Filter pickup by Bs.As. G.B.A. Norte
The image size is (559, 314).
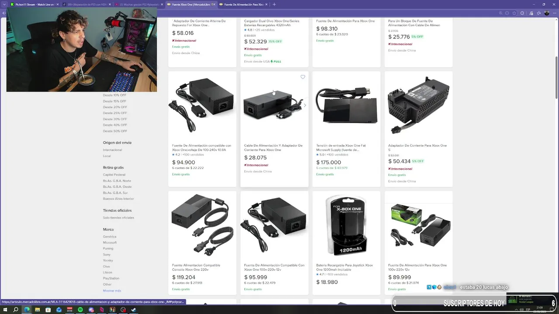[x=117, y=181]
